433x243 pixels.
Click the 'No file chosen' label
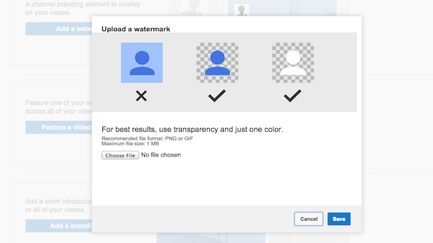pos(161,155)
